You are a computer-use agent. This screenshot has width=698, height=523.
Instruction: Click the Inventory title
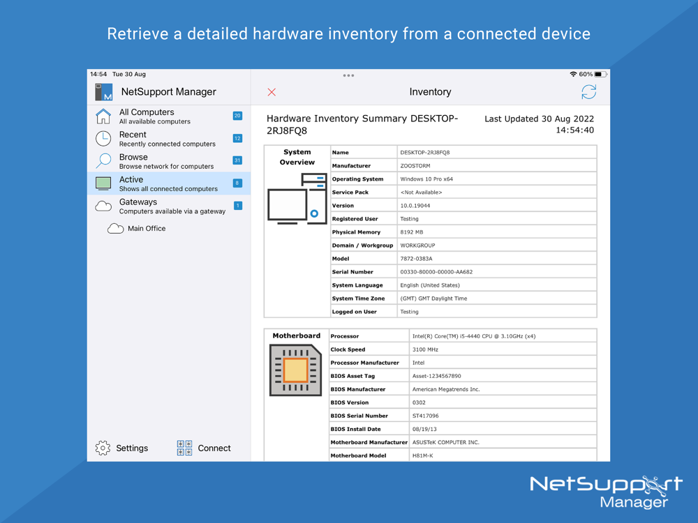(430, 92)
